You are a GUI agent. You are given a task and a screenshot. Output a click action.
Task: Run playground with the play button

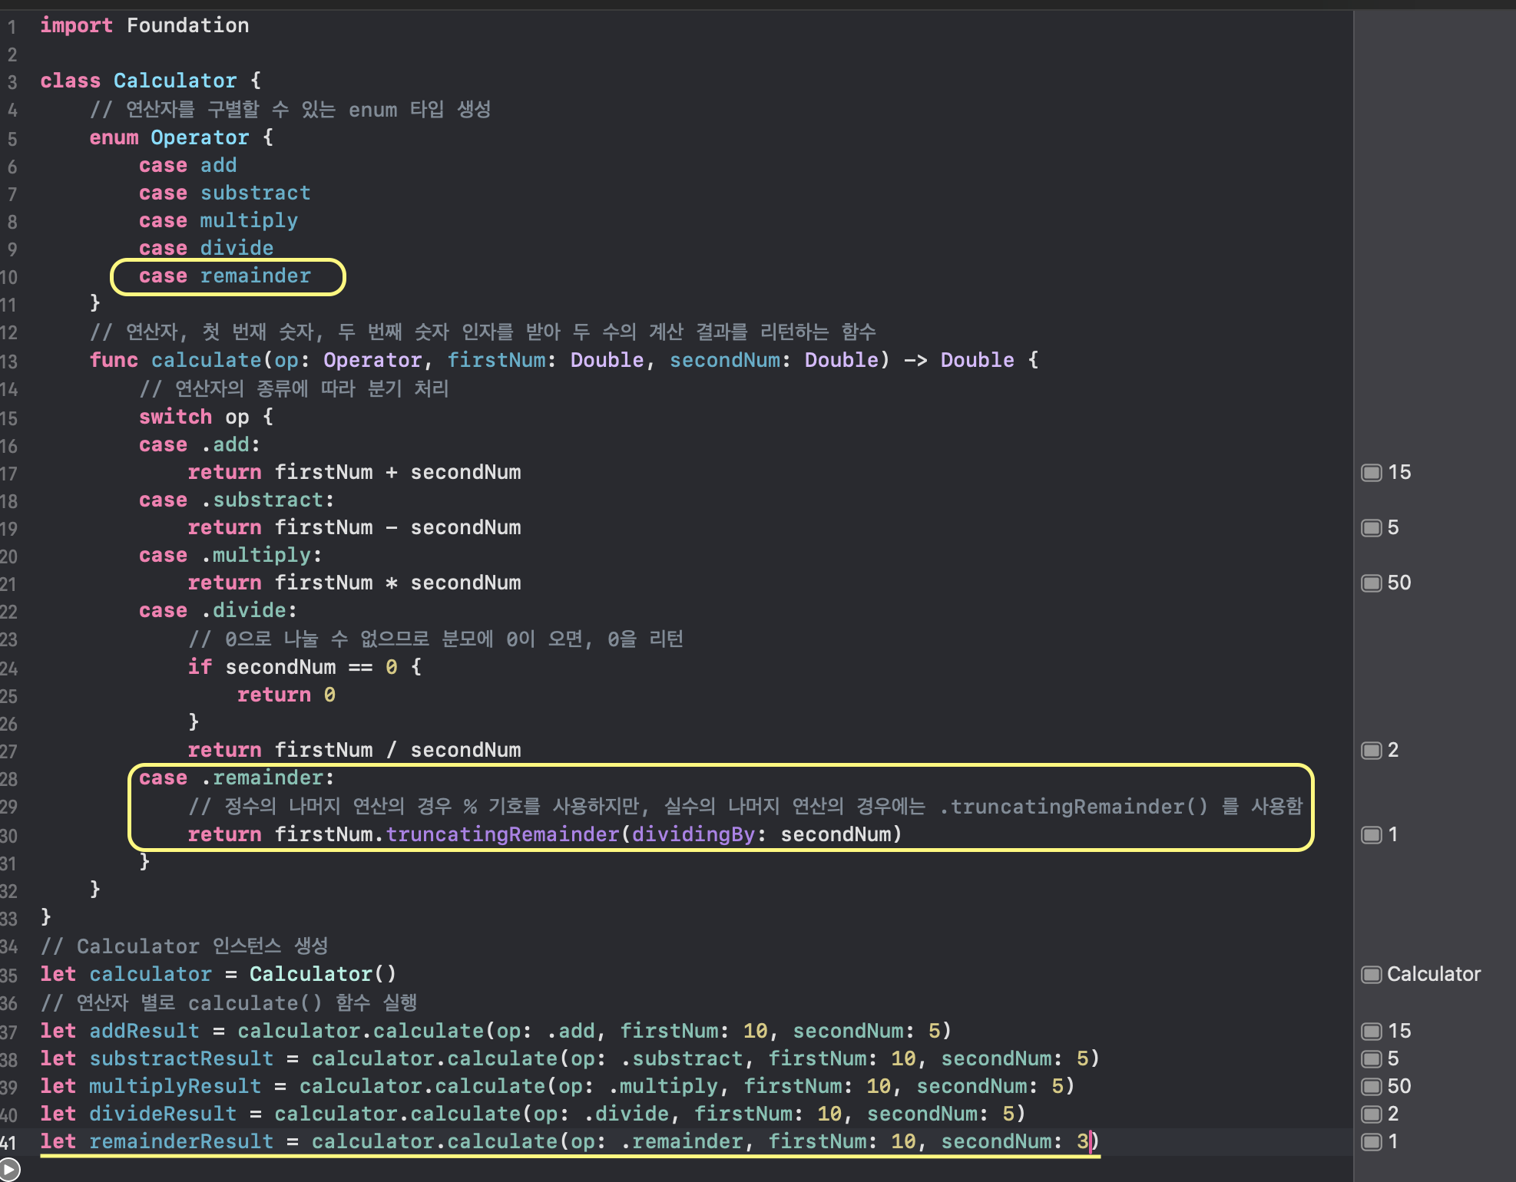9,1171
